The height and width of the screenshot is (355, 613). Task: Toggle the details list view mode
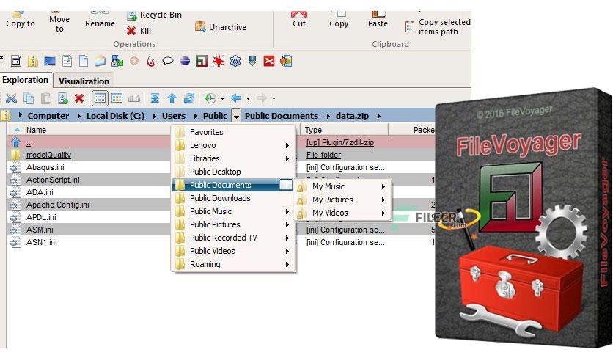pyautogui.click(x=100, y=98)
